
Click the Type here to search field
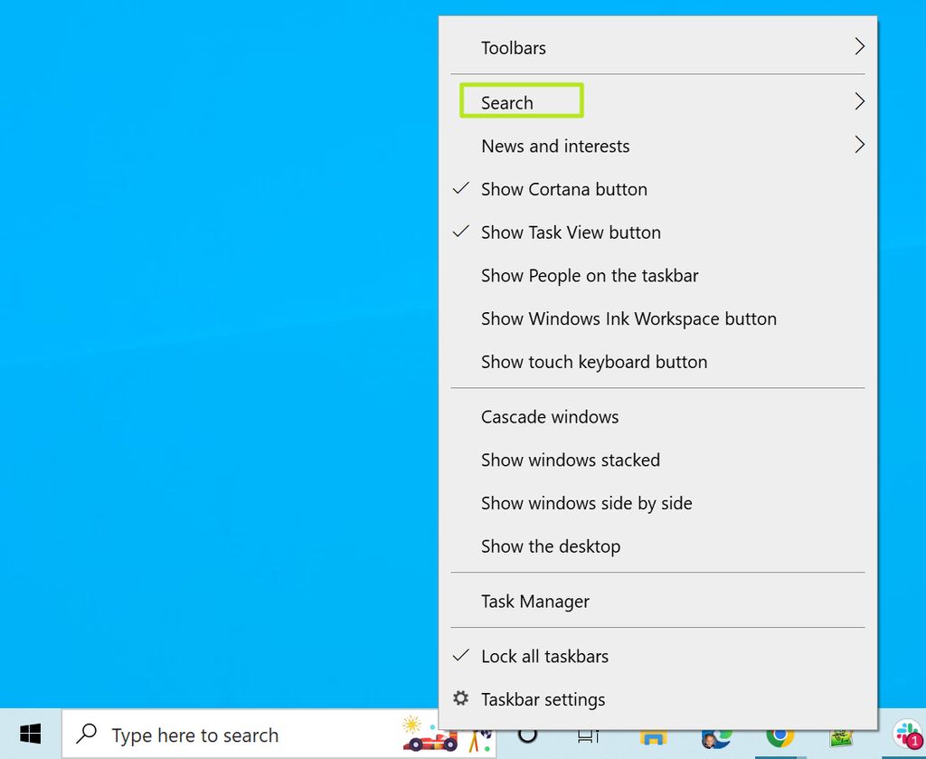point(196,735)
